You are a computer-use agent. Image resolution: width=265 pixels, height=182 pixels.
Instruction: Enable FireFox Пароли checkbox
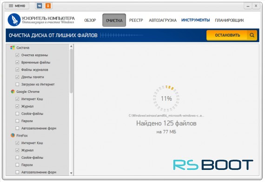click(x=17, y=165)
